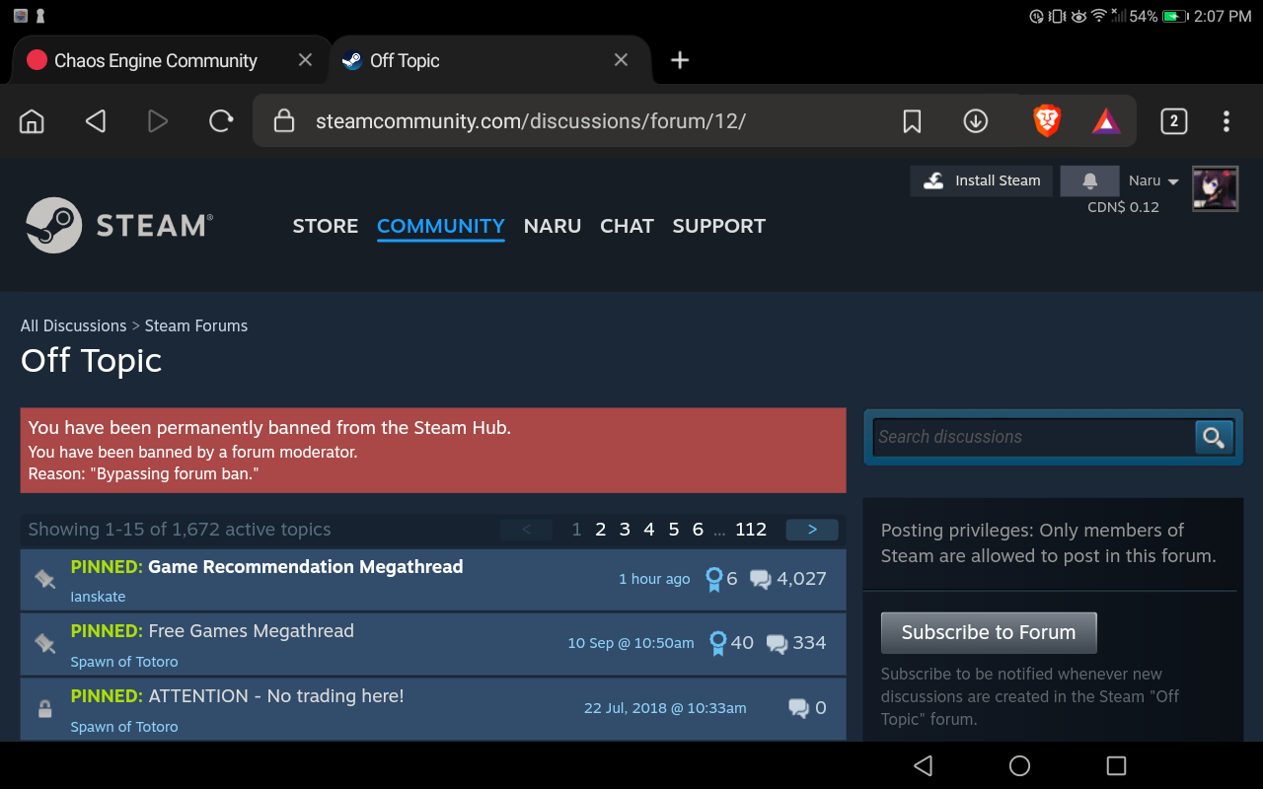Go to All Discussions breadcrumb

tap(73, 325)
